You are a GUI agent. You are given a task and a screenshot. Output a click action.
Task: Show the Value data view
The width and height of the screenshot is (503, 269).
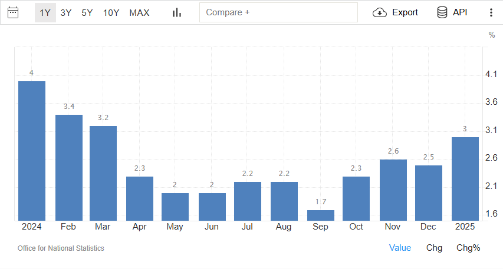[400, 248]
